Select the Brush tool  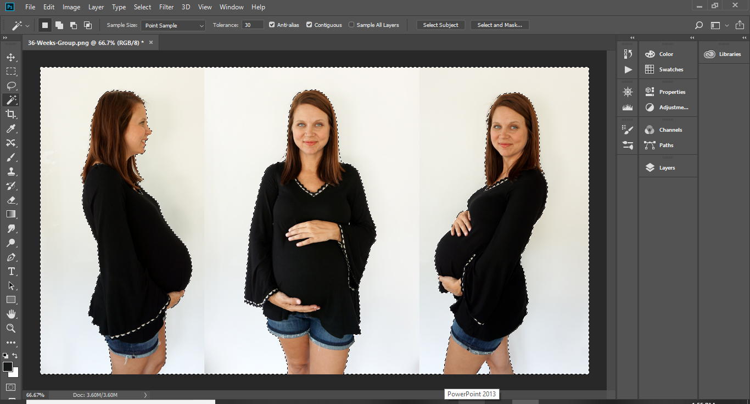[x=11, y=157]
